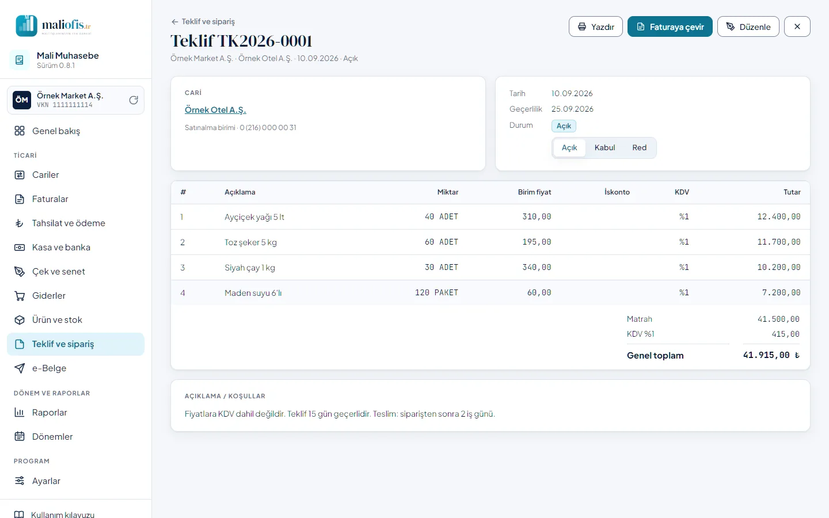Select the Maden suyu 6'lı row
Viewport: 829px width, 518px height.
pyautogui.click(x=490, y=293)
